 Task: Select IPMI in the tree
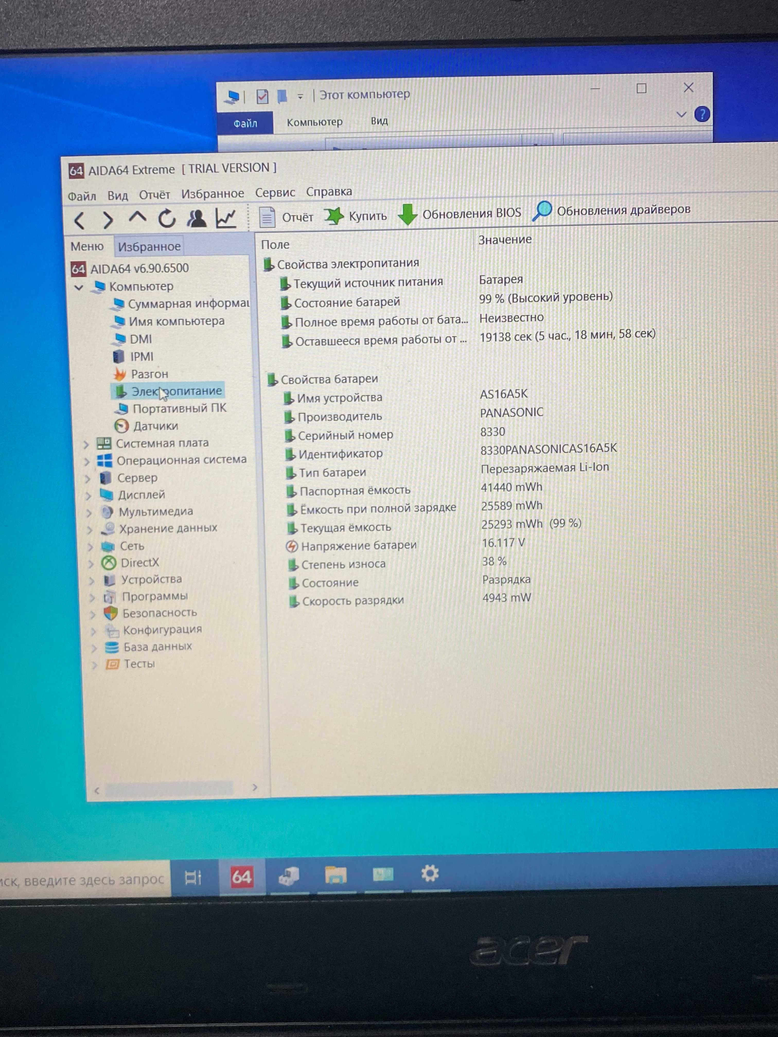coord(134,356)
